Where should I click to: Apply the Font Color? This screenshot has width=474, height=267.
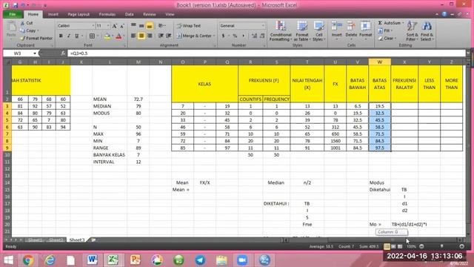click(118, 36)
